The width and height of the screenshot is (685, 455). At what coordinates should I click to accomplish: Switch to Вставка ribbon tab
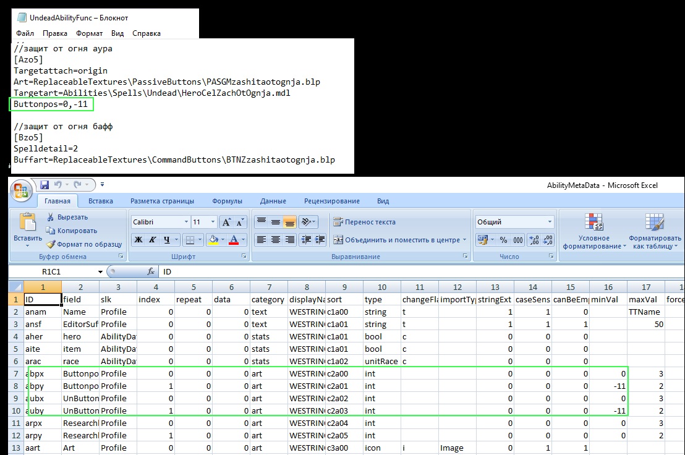tap(101, 201)
